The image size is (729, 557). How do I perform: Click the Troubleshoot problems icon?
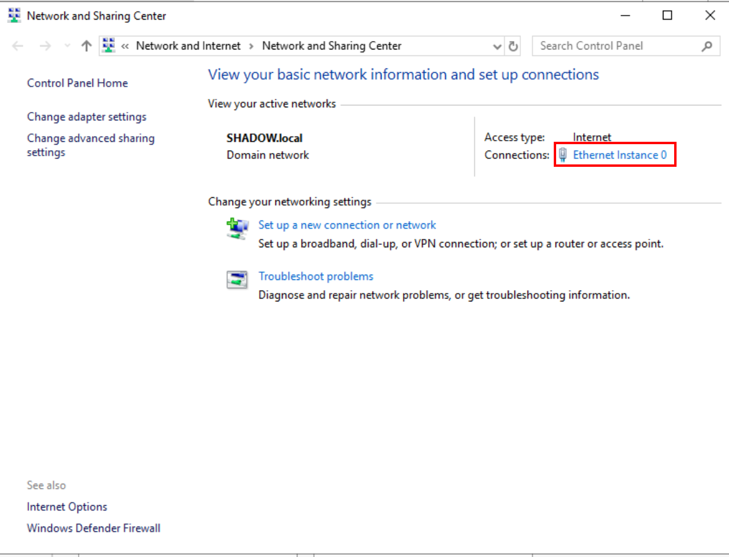tap(237, 280)
